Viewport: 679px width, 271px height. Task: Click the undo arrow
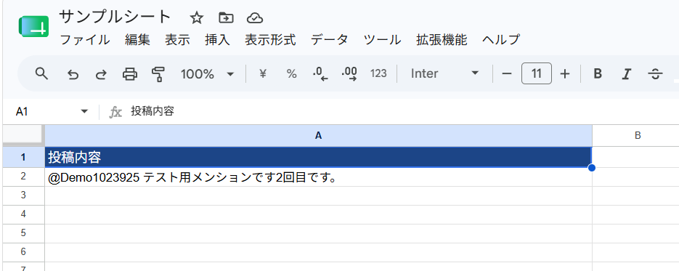(73, 74)
